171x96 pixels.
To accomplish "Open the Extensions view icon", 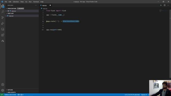I will click(x=3, y=35).
